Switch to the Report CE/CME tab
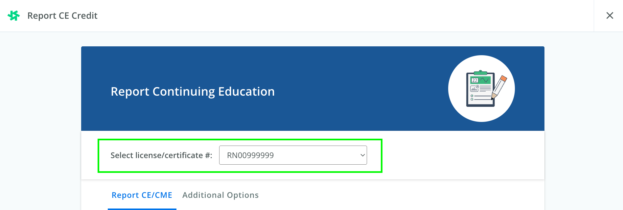The height and width of the screenshot is (210, 623). click(142, 195)
